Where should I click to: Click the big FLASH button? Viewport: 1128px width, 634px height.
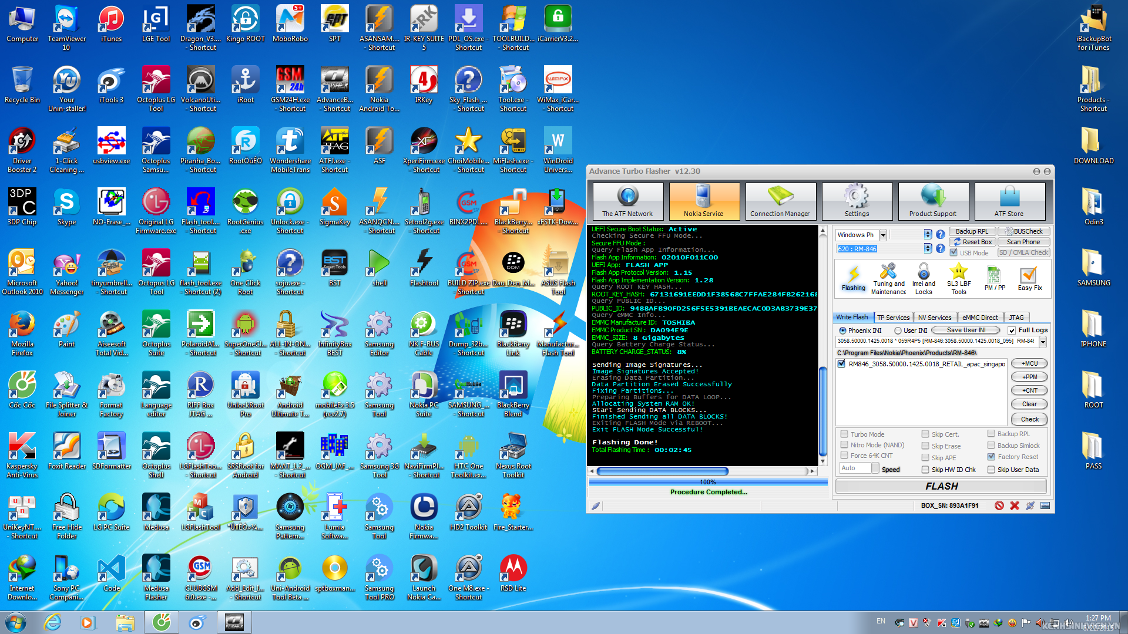coord(941,486)
